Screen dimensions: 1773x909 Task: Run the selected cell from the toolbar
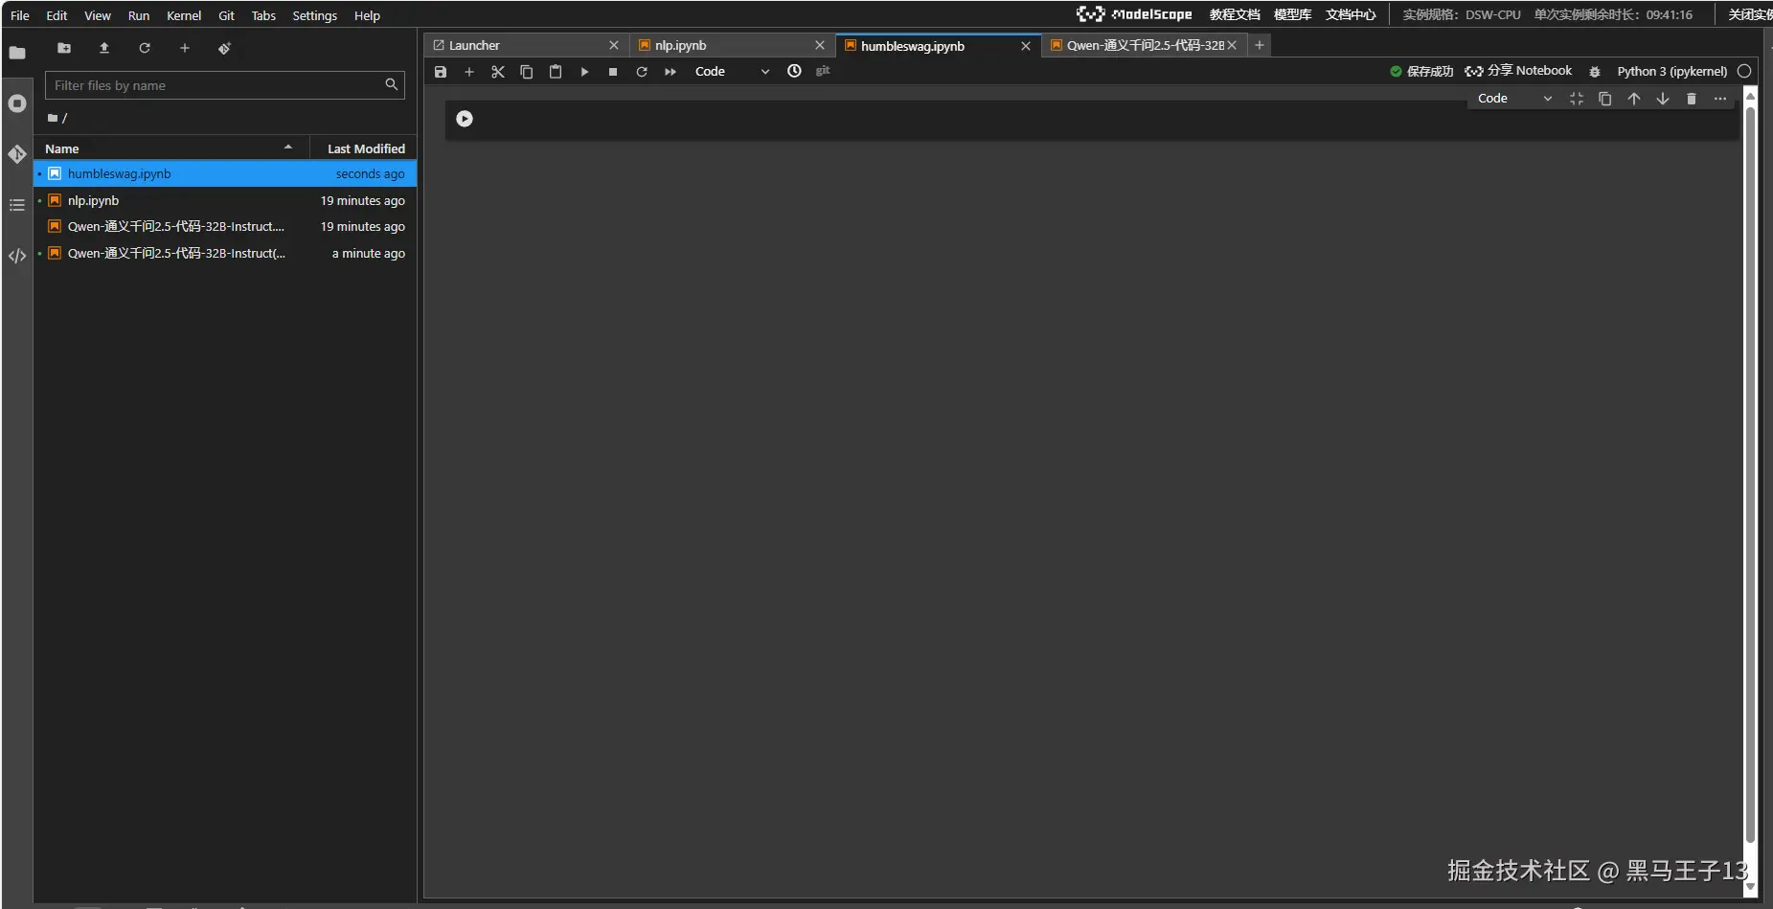584,72
